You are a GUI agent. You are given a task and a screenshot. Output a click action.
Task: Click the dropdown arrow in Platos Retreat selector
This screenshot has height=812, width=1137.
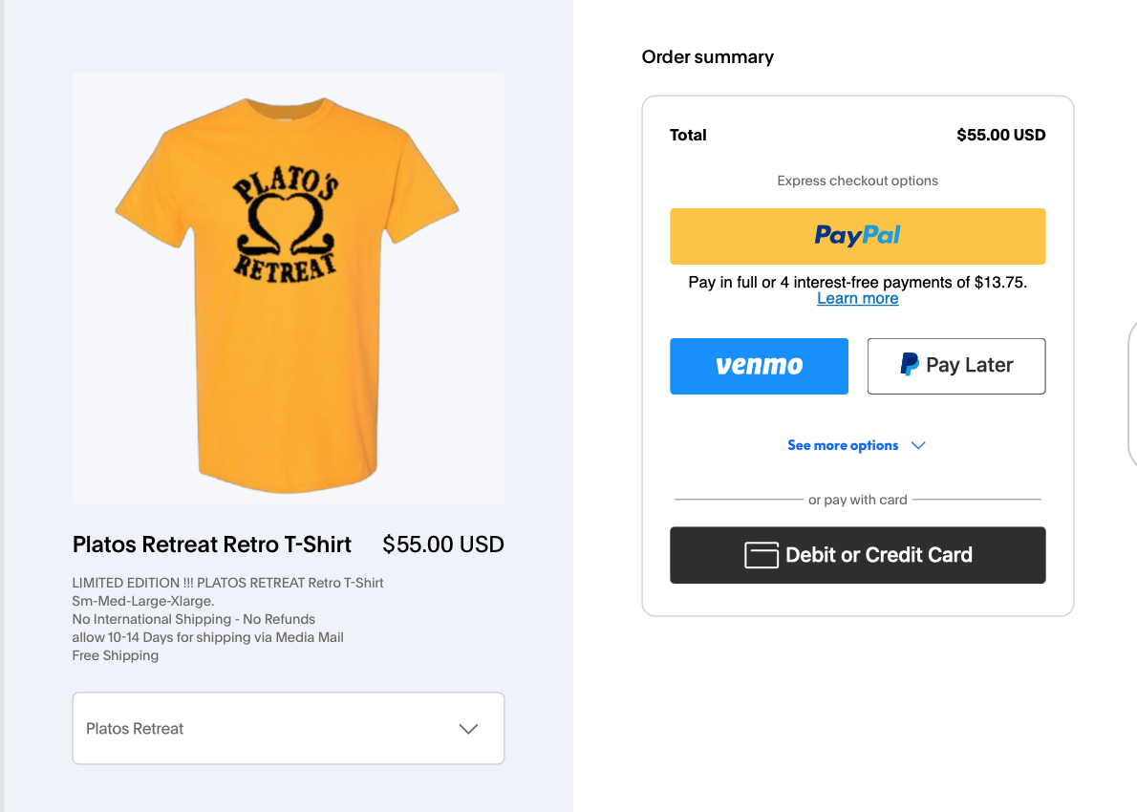[x=468, y=729]
